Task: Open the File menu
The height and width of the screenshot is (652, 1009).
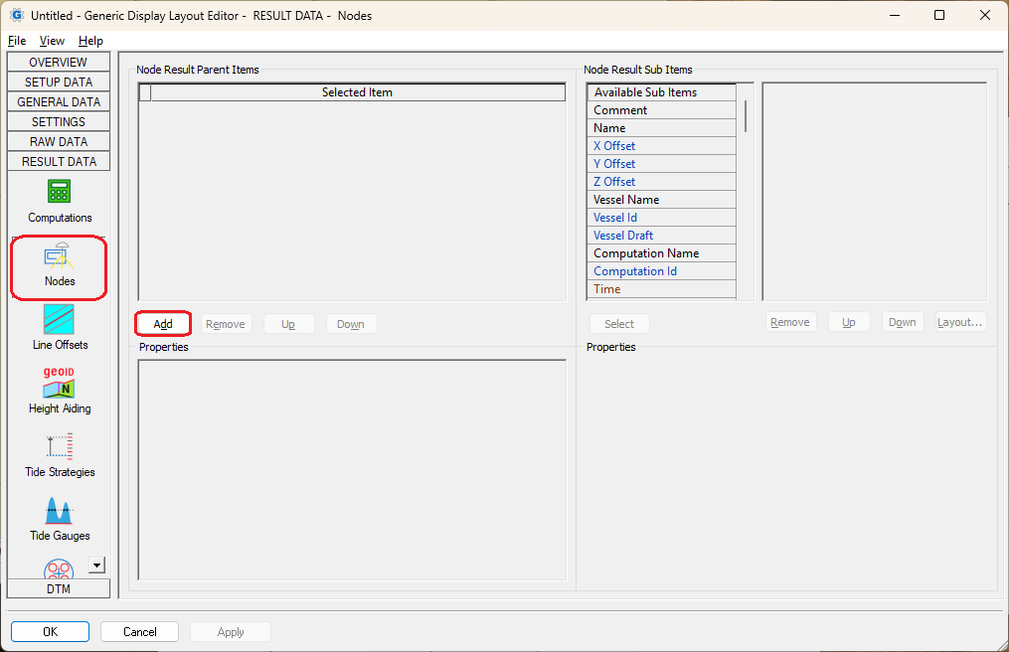Action: pos(17,41)
